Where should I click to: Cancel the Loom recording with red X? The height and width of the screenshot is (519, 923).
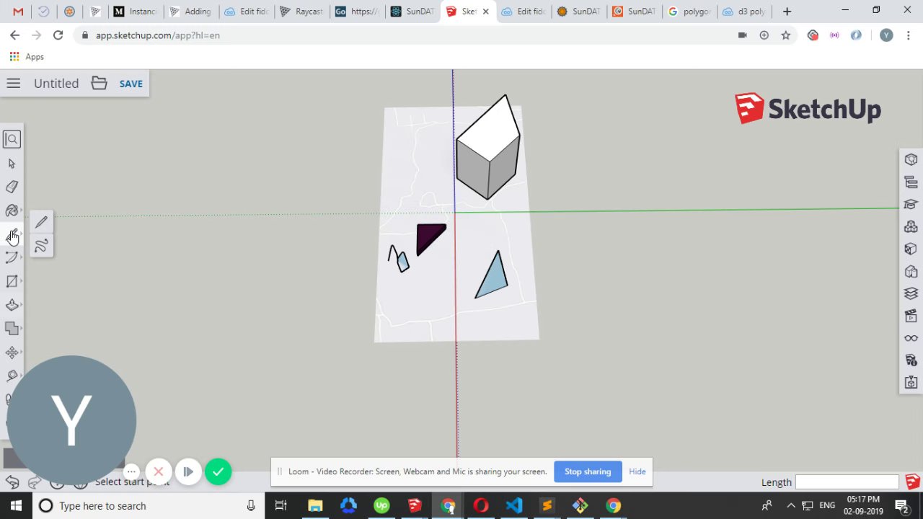pos(159,472)
